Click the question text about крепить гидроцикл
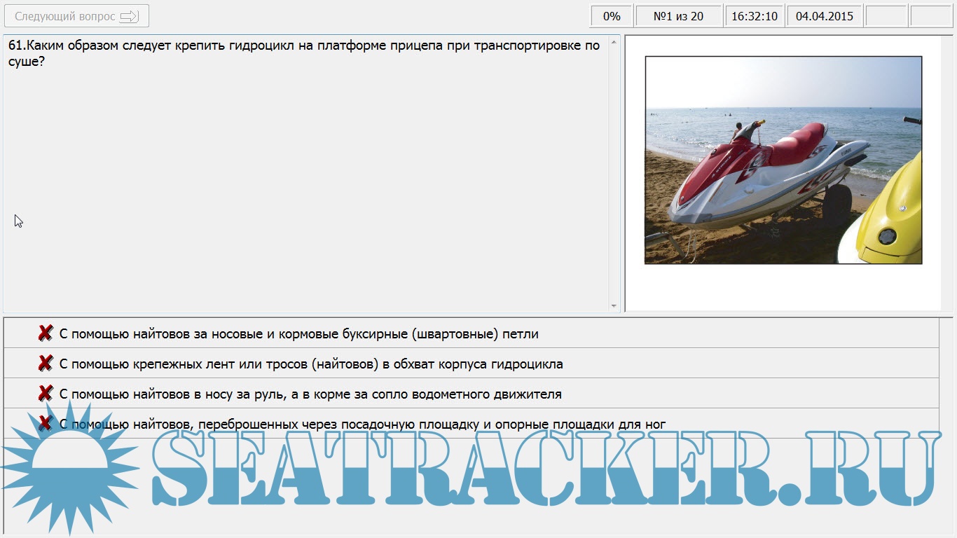 tap(304, 53)
